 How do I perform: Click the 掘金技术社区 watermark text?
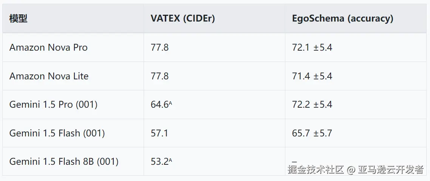316,170
